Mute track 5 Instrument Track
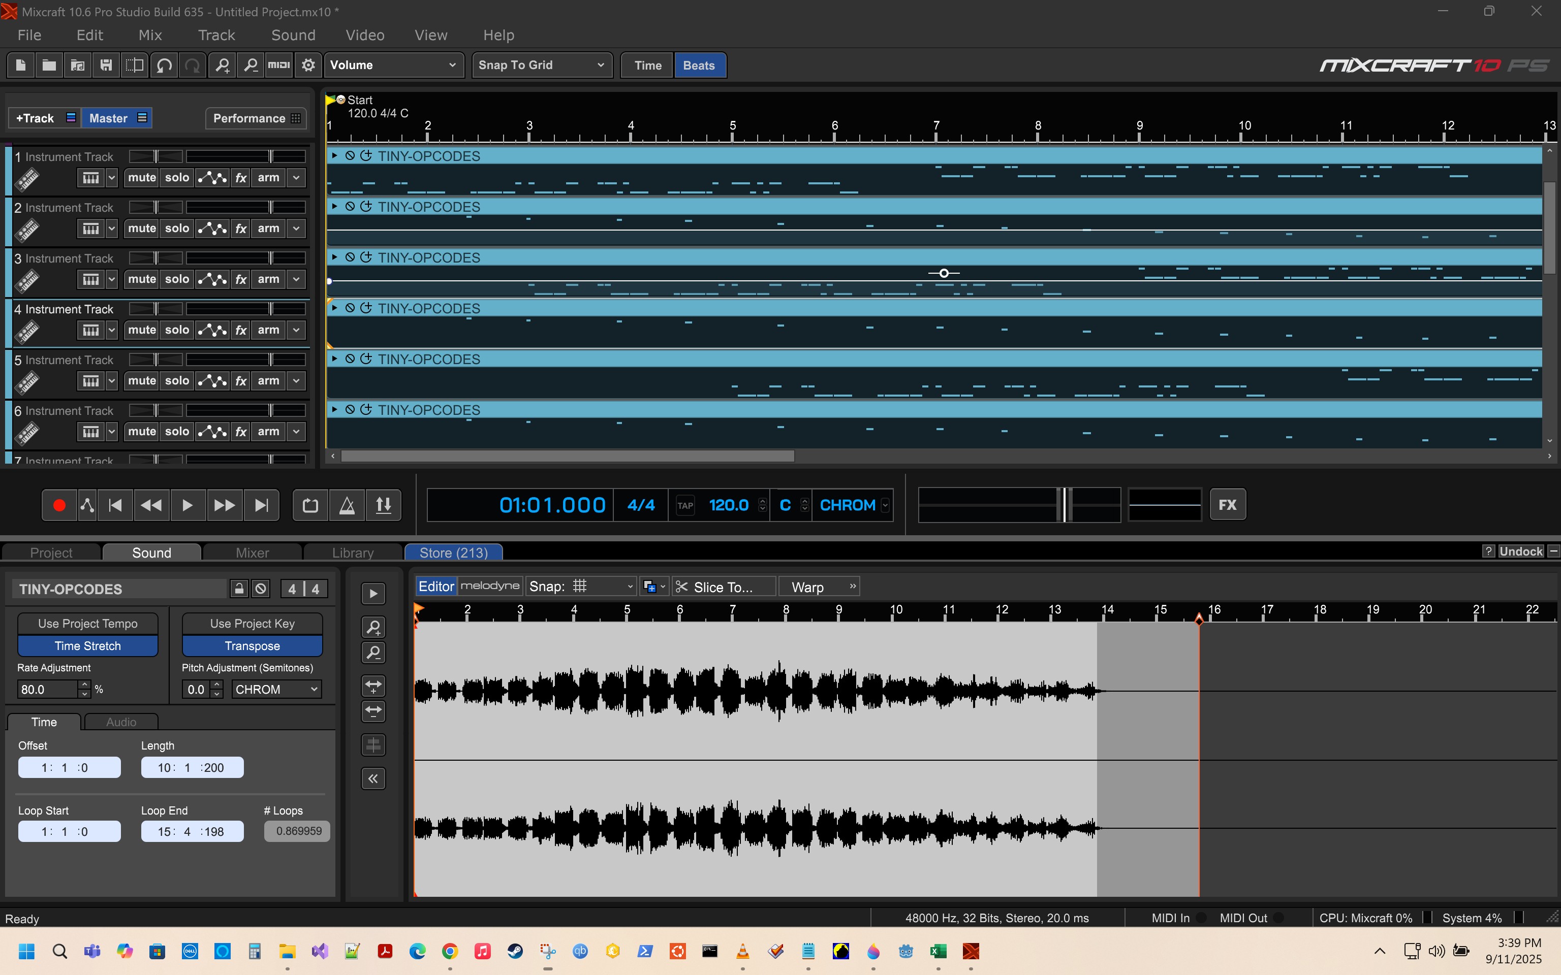 [x=142, y=381]
